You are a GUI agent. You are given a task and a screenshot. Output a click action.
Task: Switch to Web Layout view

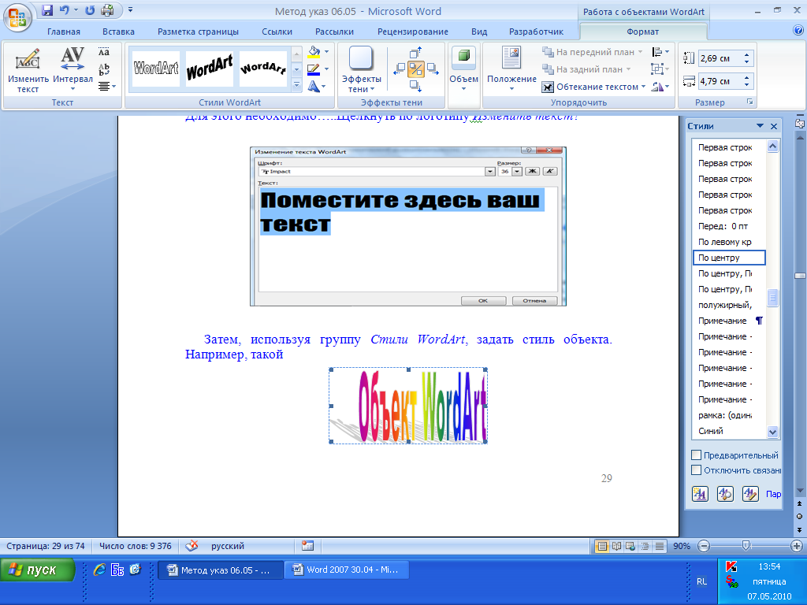point(630,547)
